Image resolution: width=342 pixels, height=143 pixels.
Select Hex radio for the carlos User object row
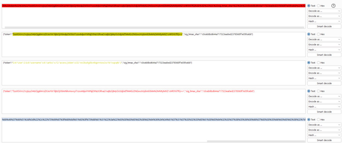pos(319,63)
